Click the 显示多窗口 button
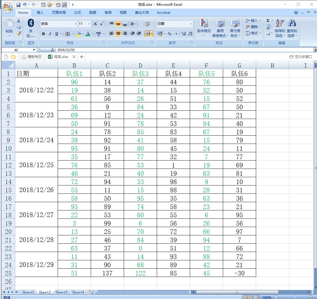This screenshot has width=317, height=299. pyautogui.click(x=301, y=57)
